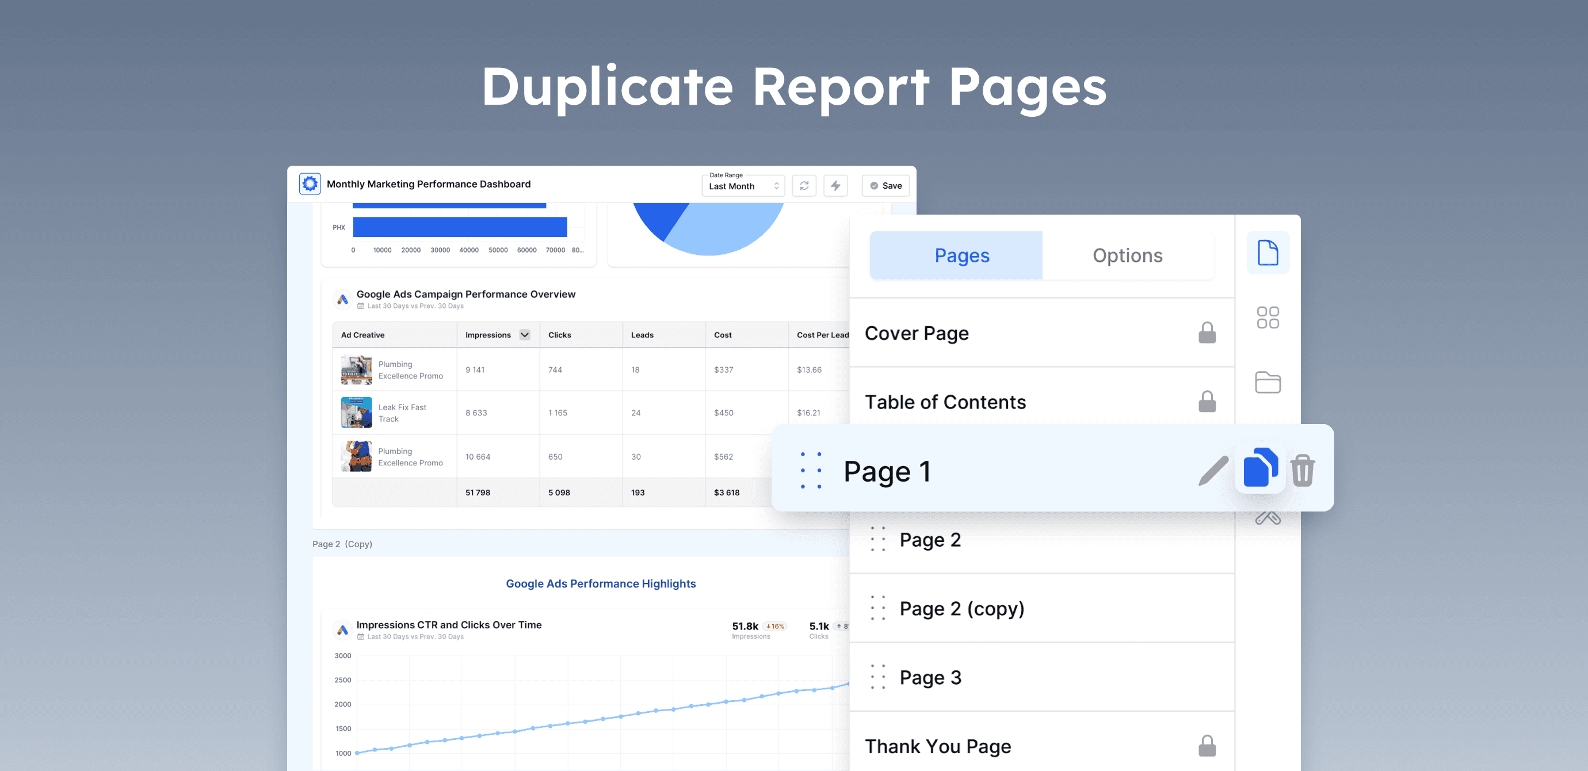Unlock the Thank You Page
1588x771 pixels.
click(1208, 745)
